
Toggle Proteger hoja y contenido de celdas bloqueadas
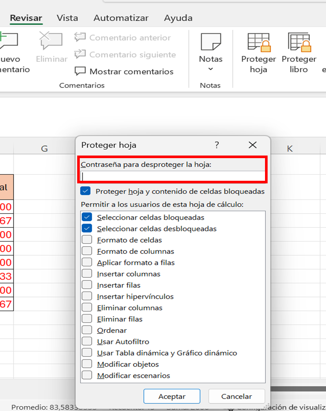point(85,191)
